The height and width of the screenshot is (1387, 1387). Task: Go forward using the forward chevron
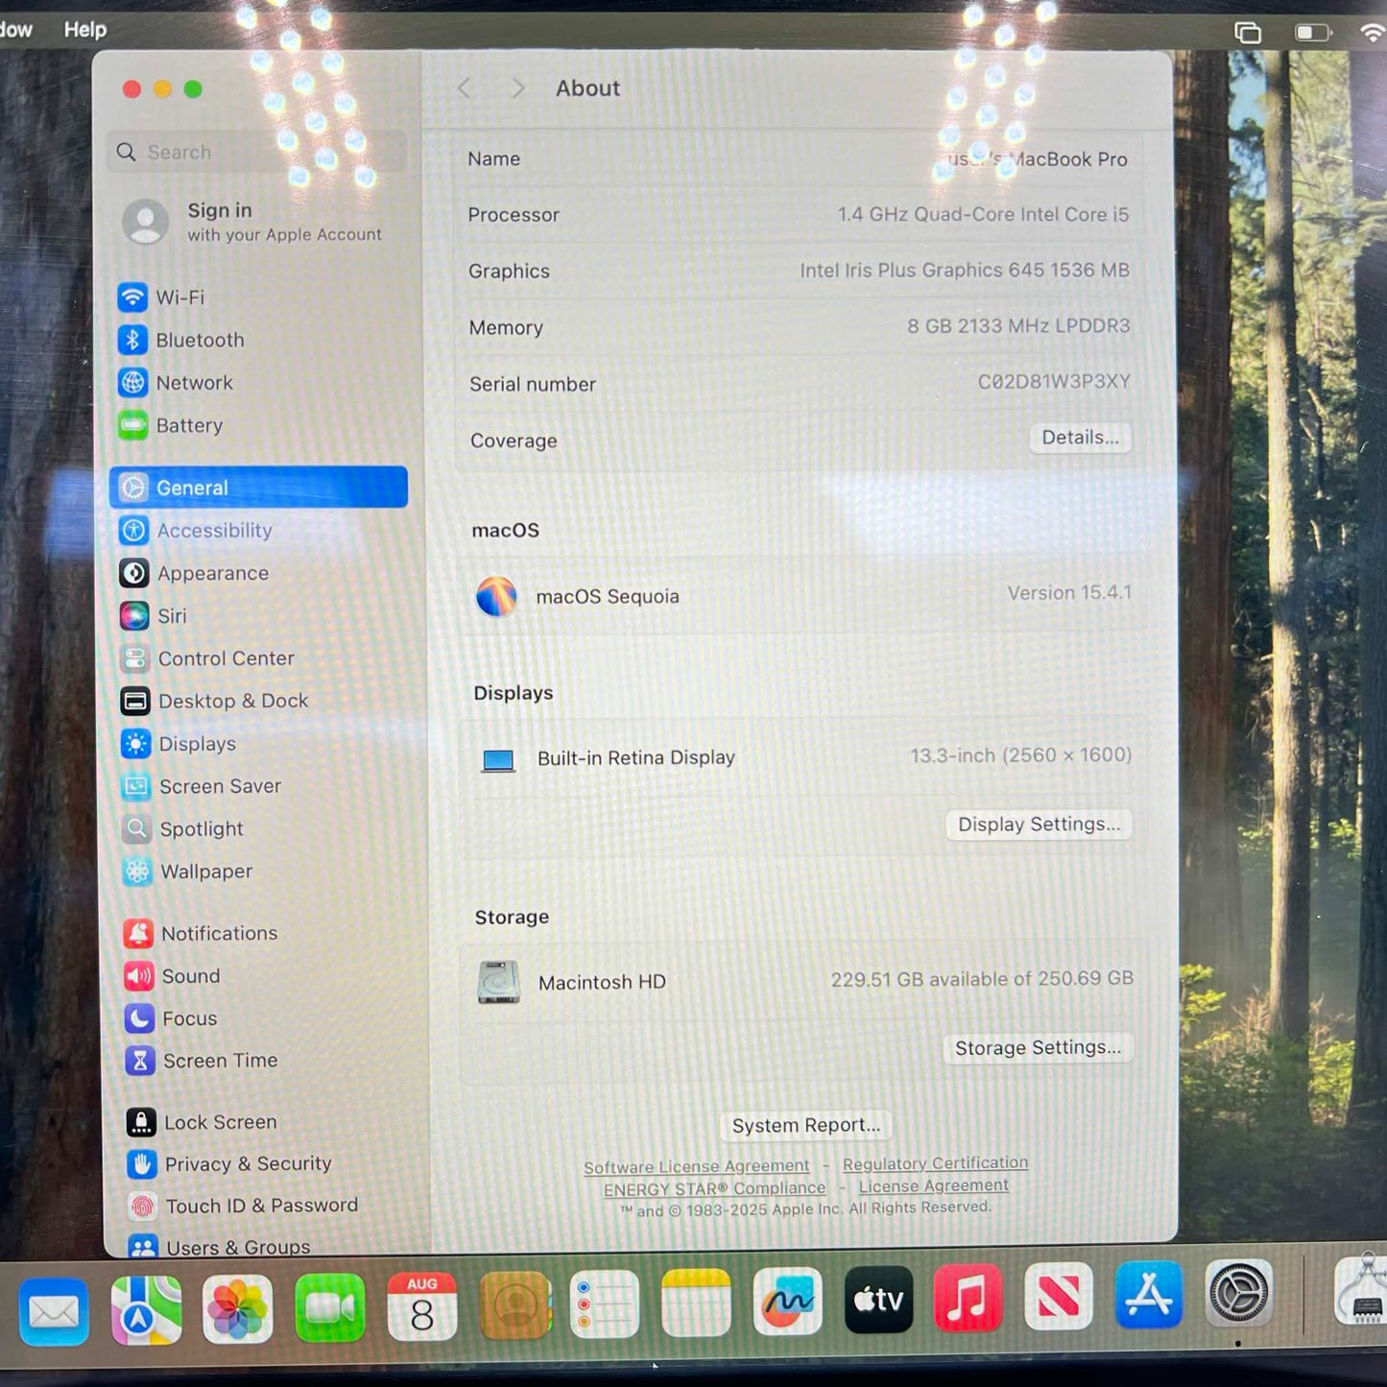click(518, 88)
